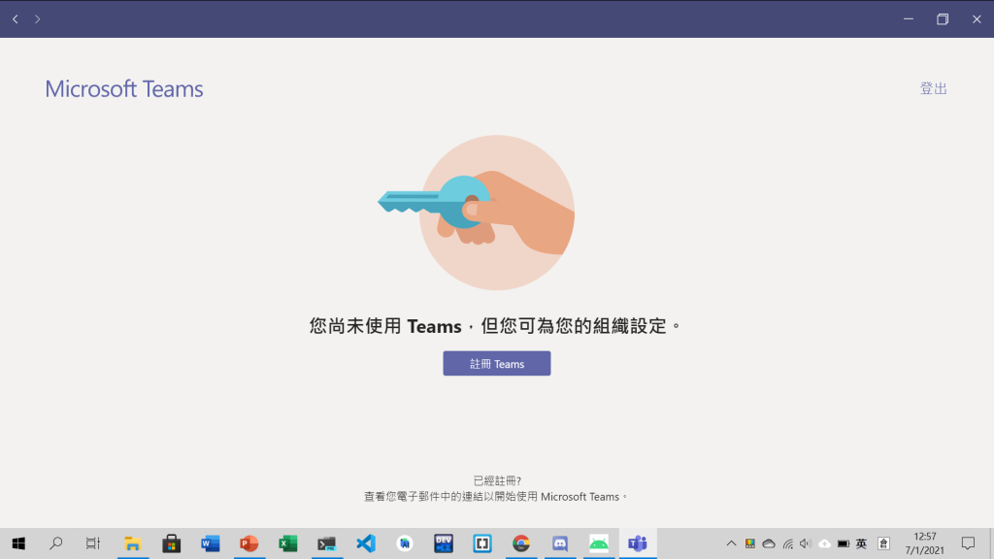Open Excel from taskbar

coord(287,543)
